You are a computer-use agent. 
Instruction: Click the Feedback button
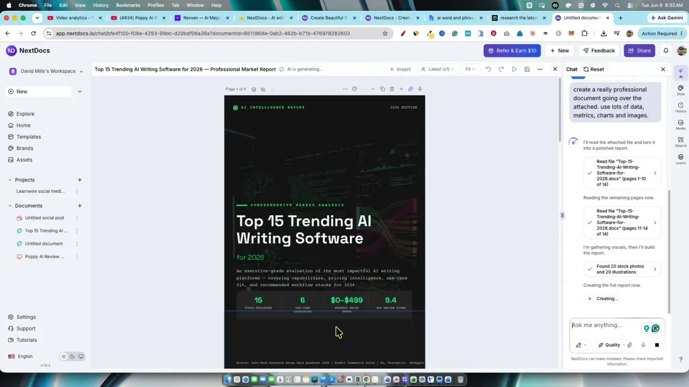coord(599,51)
